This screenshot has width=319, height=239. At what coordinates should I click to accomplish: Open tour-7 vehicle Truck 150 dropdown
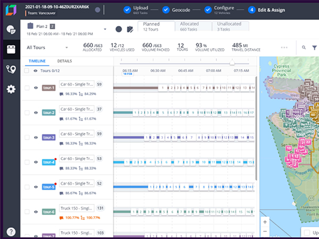click(77, 233)
